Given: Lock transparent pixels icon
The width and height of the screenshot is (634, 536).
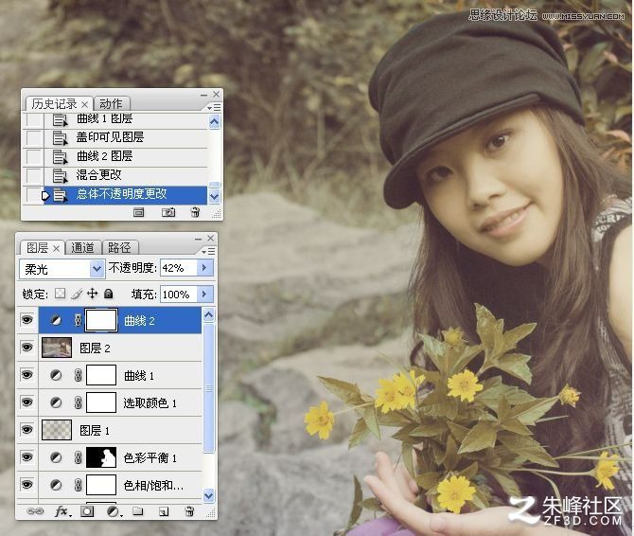Looking at the screenshot, I should pyautogui.click(x=60, y=294).
